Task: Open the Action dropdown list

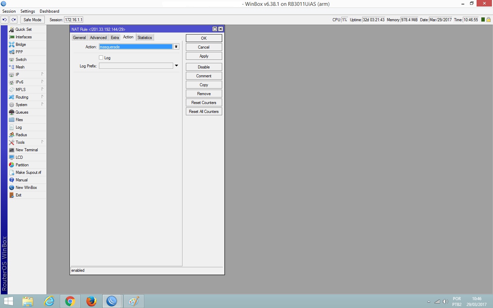Action: 176,47
